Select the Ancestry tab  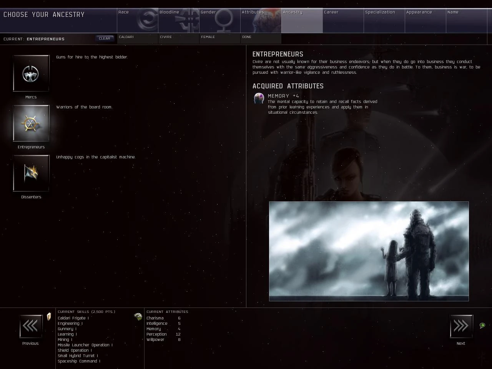(x=302, y=21)
